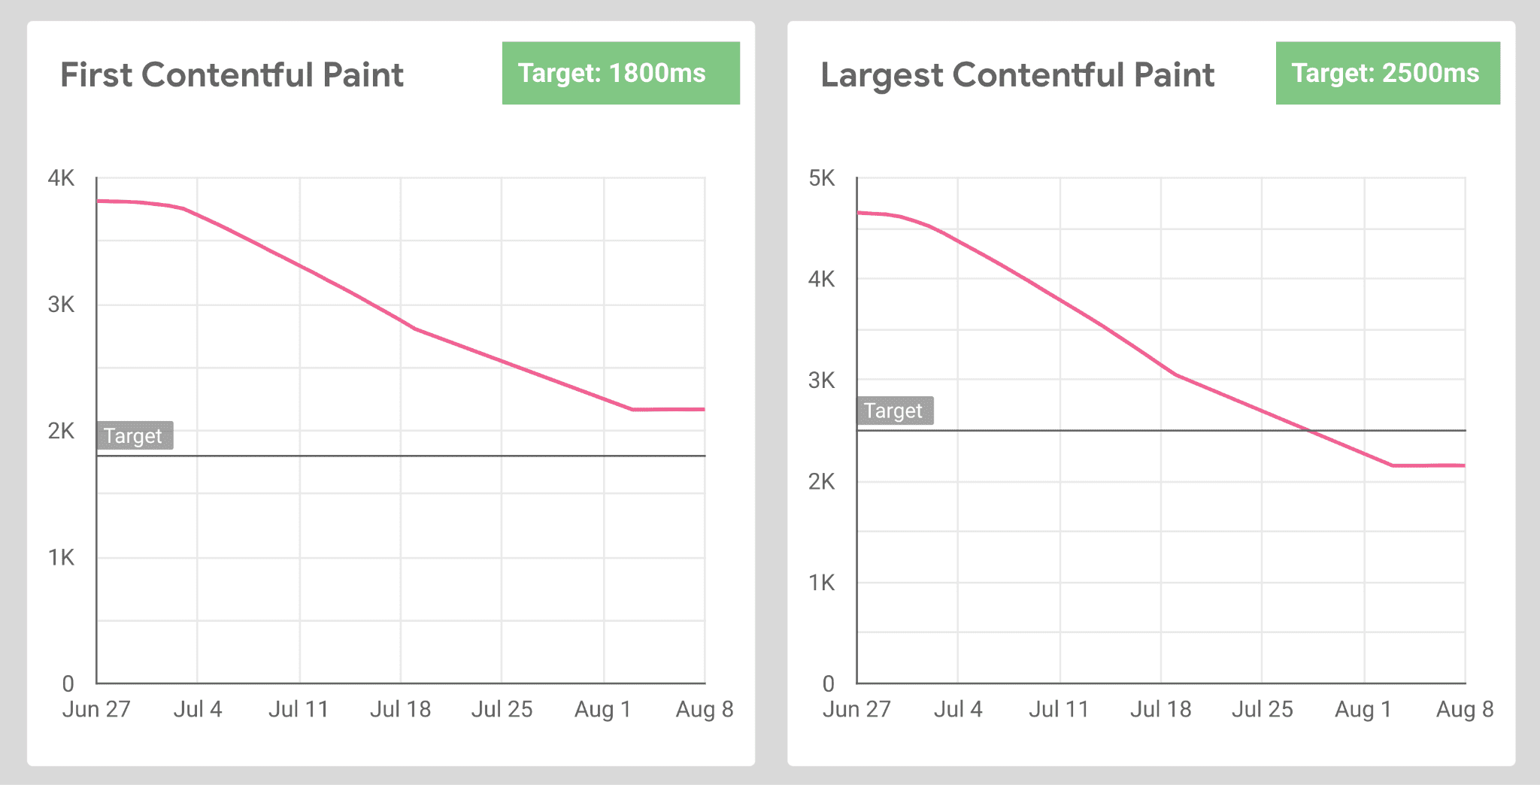Choose Jul 25 date label in First Contentful Paint chart
The image size is (1540, 785).
click(x=502, y=709)
